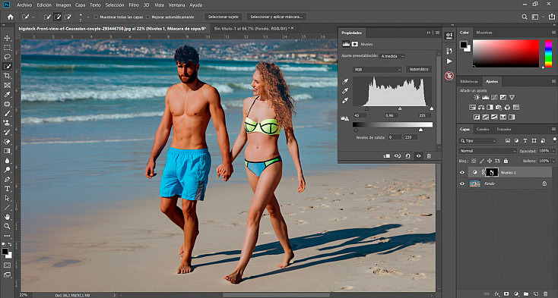Open the Tipo layer filter dropdown
This screenshot has height=298, width=558.
point(477,141)
